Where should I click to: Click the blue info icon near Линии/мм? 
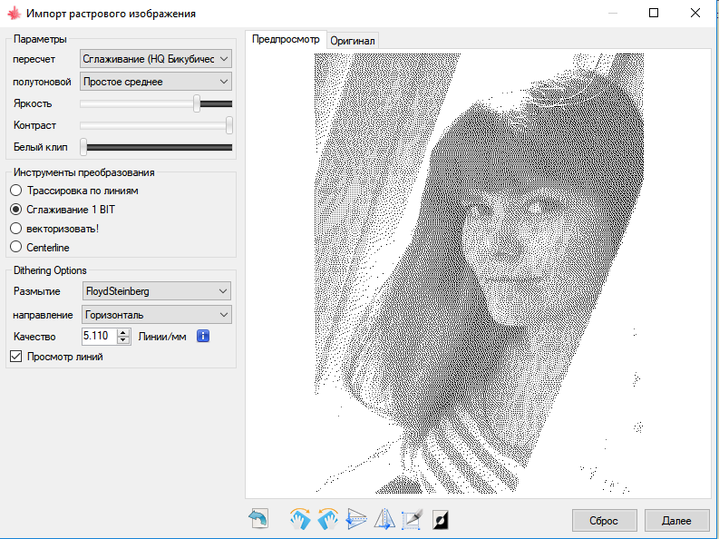click(204, 337)
